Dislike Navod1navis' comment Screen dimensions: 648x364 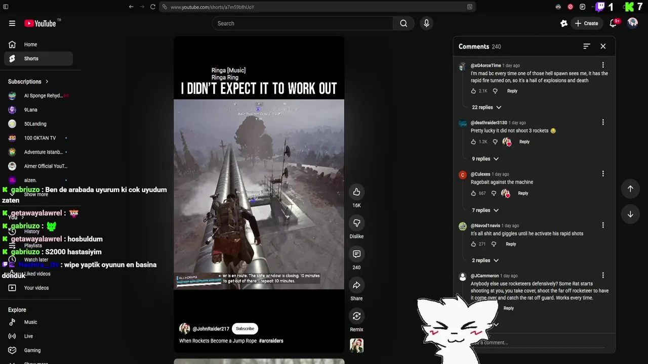(x=494, y=244)
